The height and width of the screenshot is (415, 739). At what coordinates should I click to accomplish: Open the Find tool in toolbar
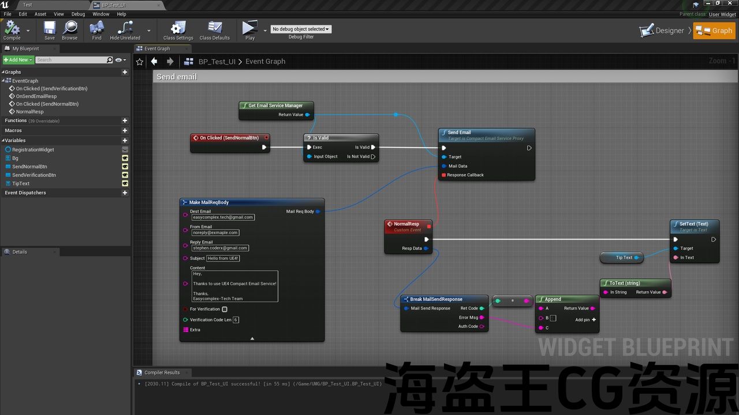(x=96, y=29)
